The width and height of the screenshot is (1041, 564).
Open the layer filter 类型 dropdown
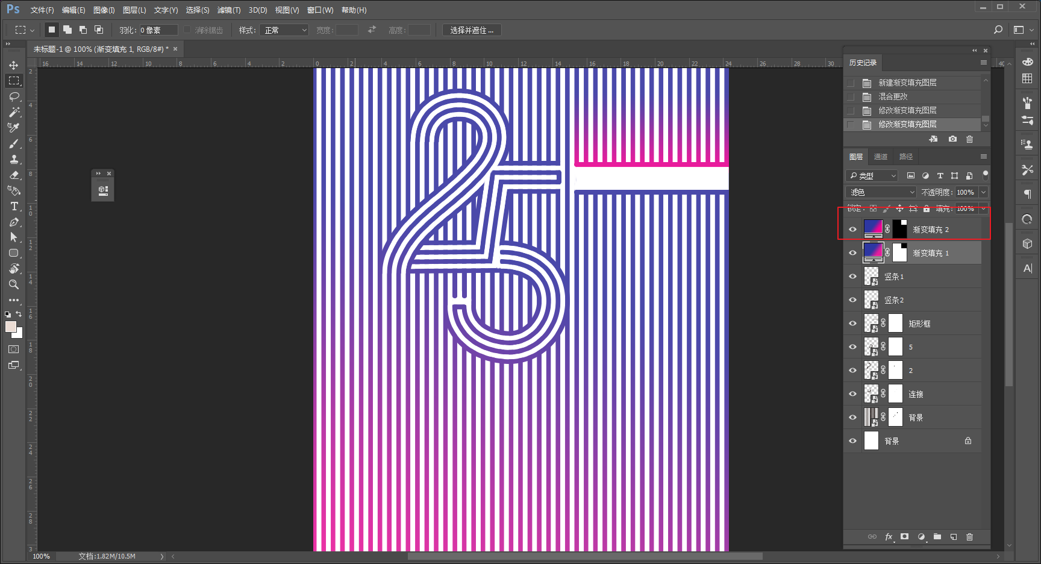872,175
